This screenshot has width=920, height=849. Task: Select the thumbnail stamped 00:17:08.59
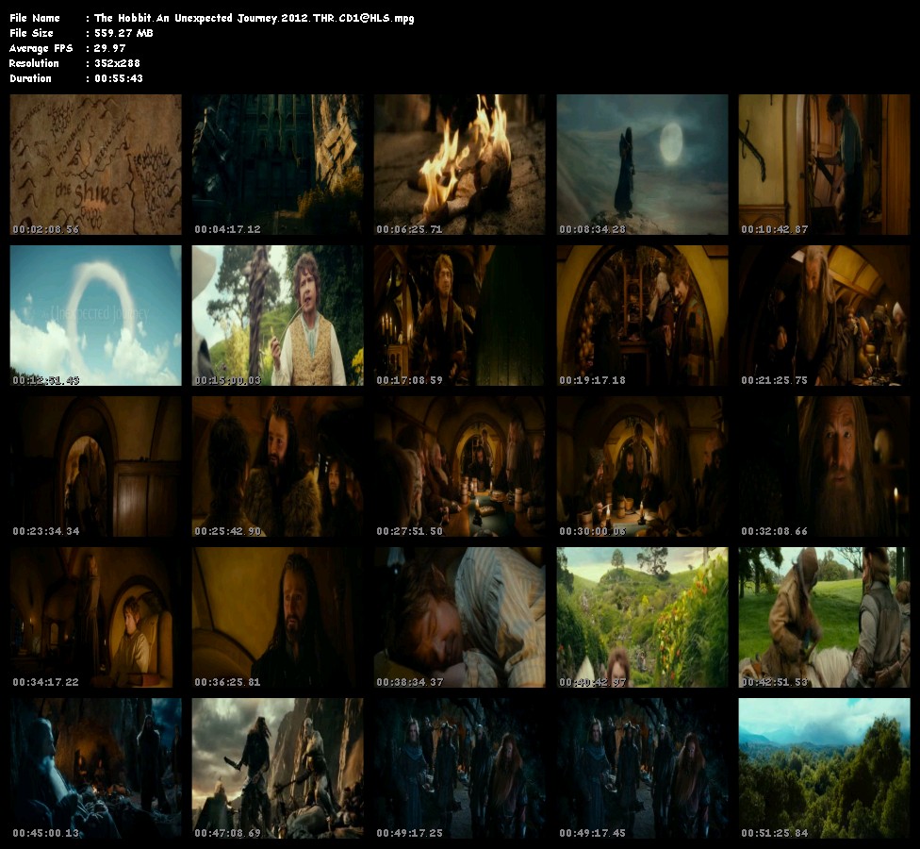pyautogui.click(x=459, y=315)
